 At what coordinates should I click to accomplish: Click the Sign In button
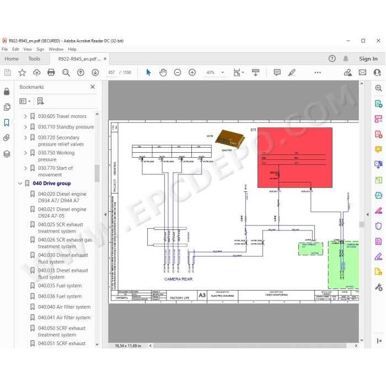point(368,59)
